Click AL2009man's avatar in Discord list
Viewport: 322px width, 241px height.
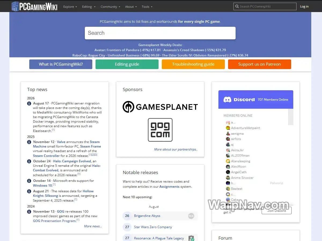pos(228,156)
